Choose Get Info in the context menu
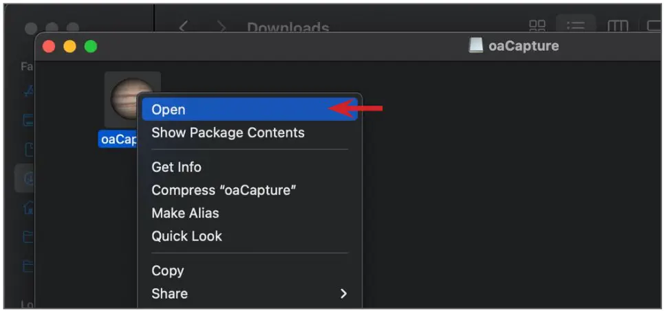 click(x=176, y=167)
